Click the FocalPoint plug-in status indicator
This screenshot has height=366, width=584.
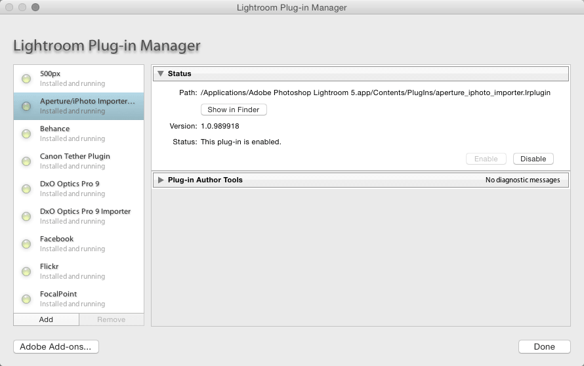pyautogui.click(x=26, y=299)
